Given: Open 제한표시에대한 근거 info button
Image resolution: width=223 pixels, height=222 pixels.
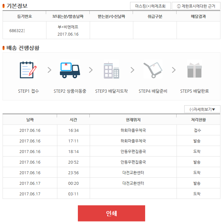Looking at the screenshot, I should [196, 6].
